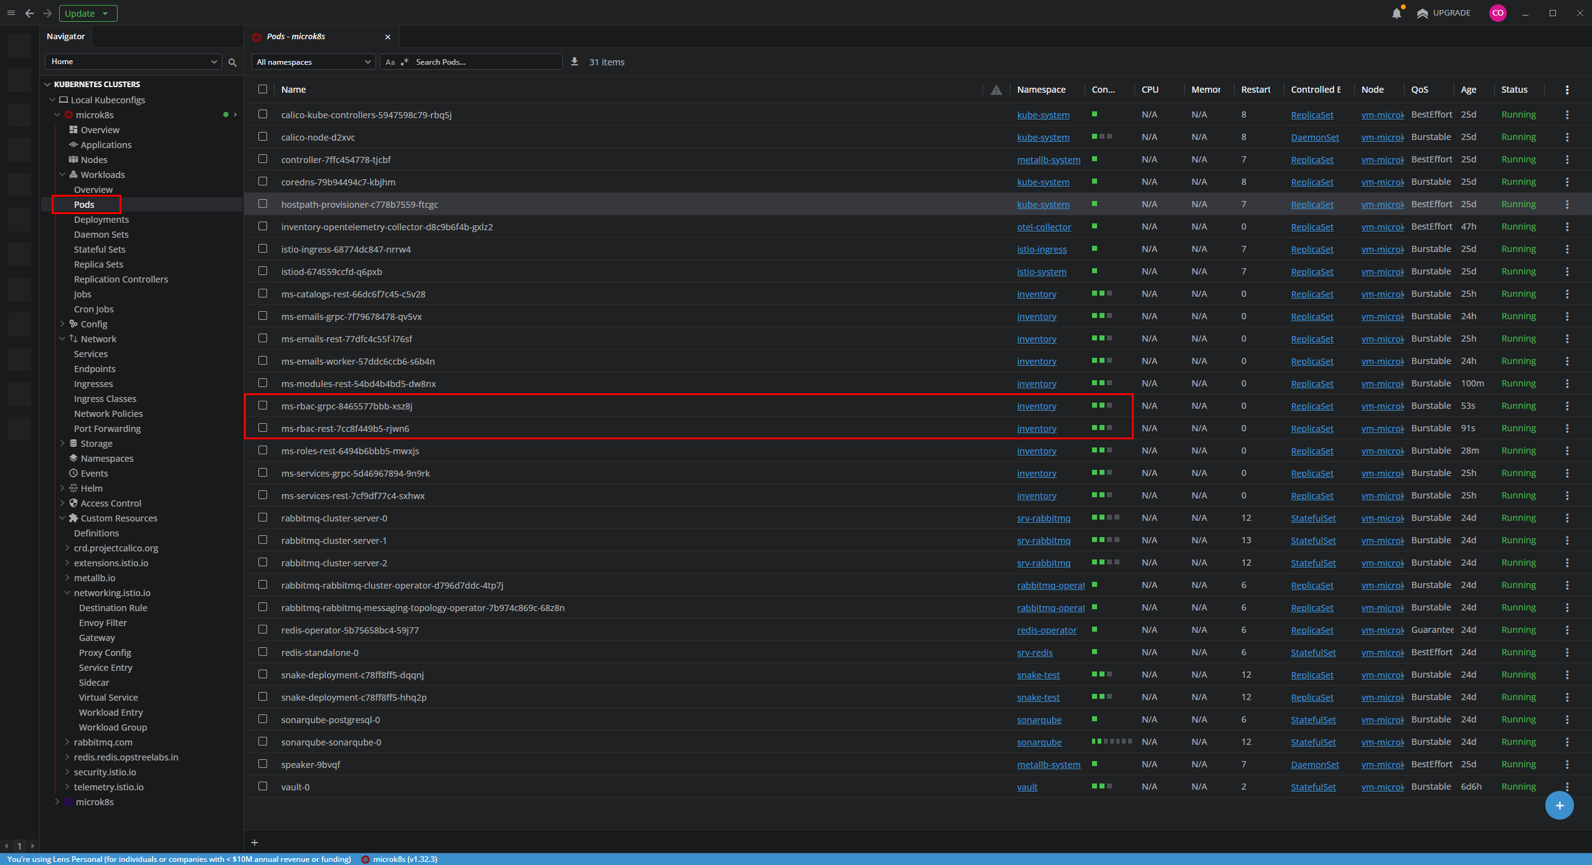Close the Pods - microk8s tab
The height and width of the screenshot is (865, 1592).
(x=388, y=37)
